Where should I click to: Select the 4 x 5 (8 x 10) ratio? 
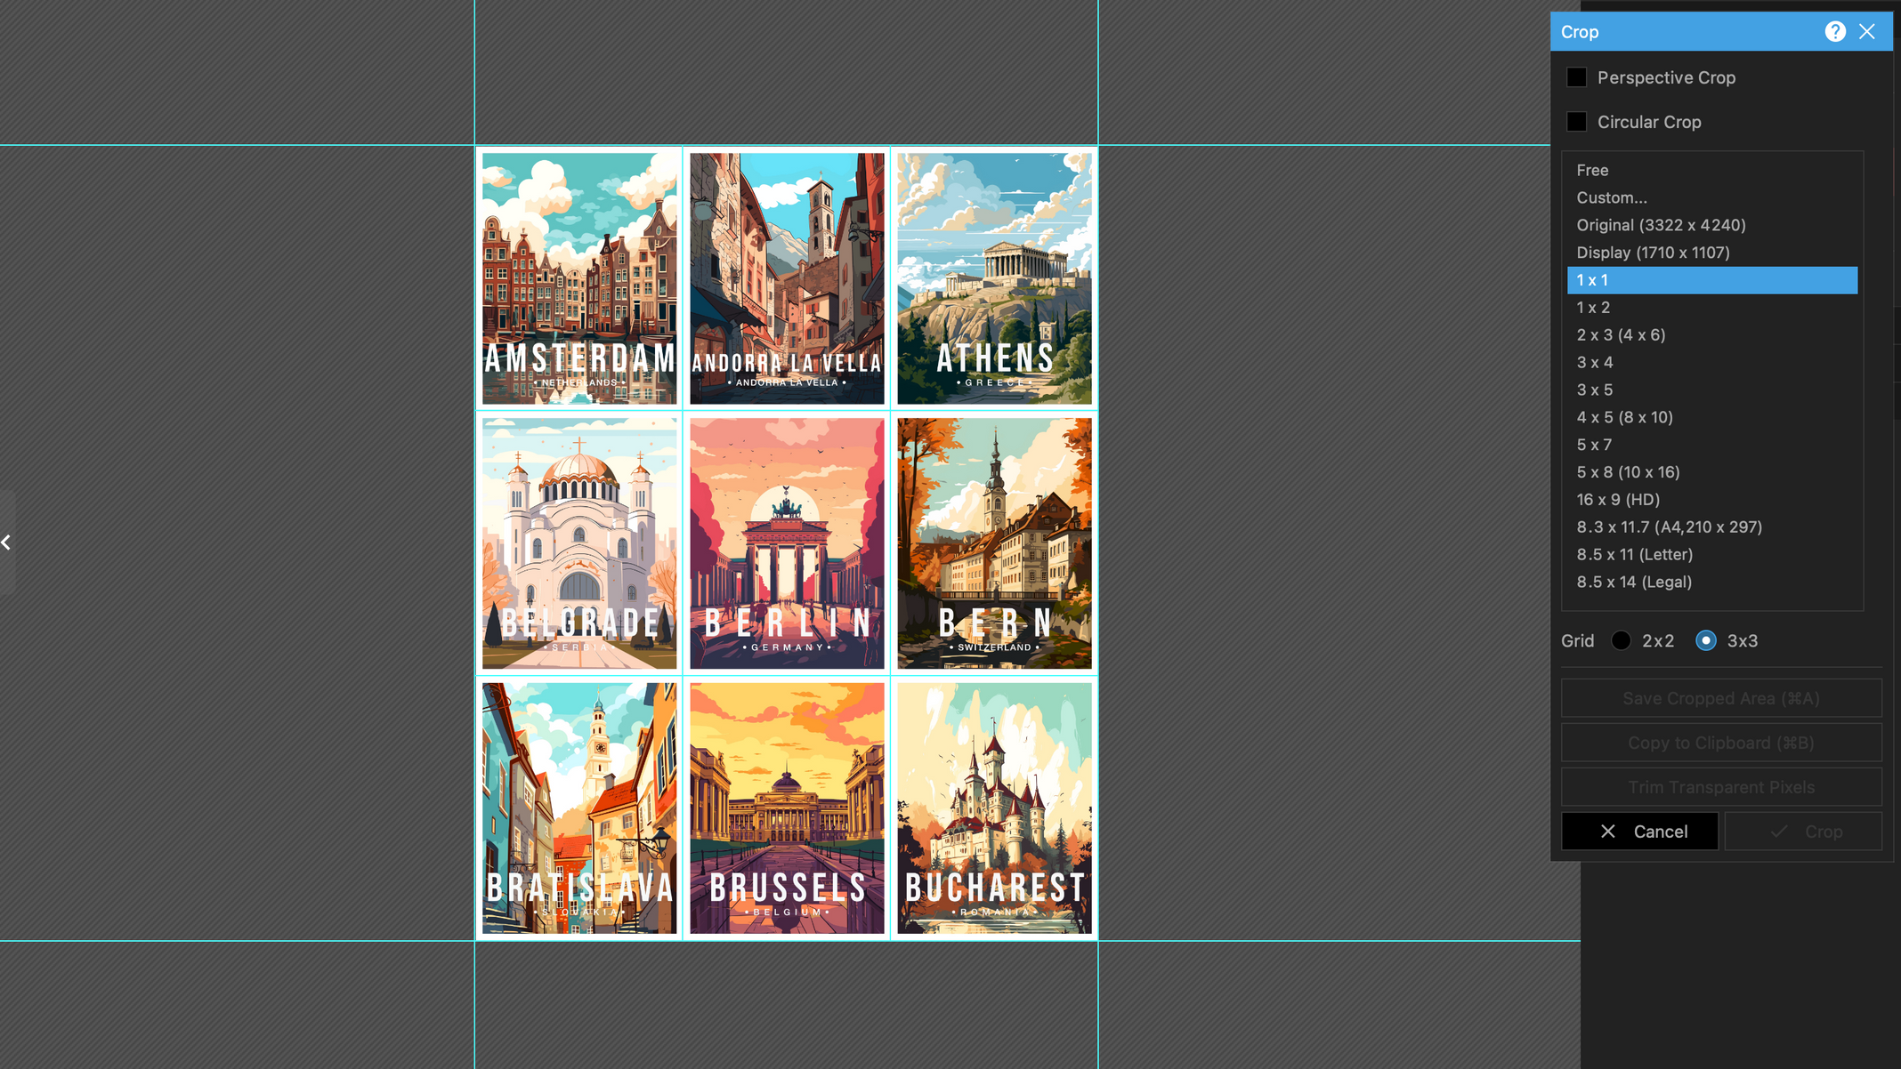click(x=1624, y=417)
